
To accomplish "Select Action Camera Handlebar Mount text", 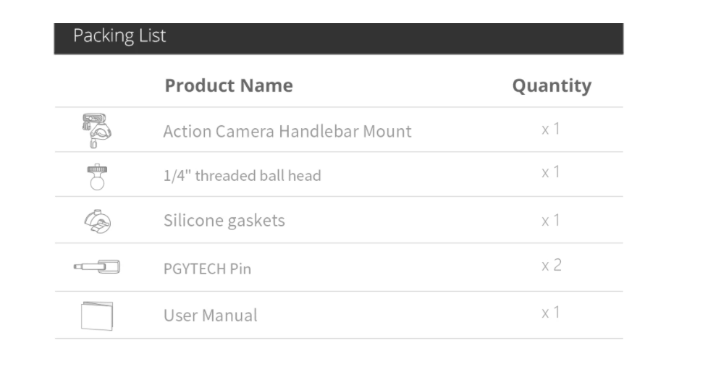I will [287, 132].
